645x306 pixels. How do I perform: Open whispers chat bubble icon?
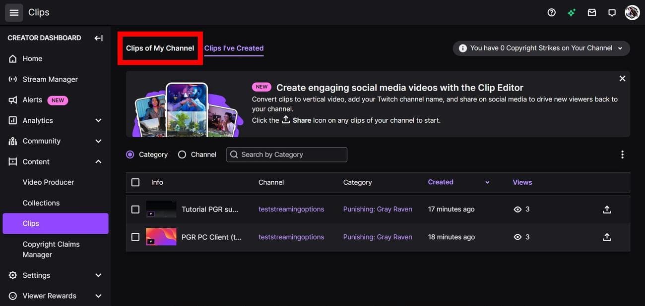612,12
